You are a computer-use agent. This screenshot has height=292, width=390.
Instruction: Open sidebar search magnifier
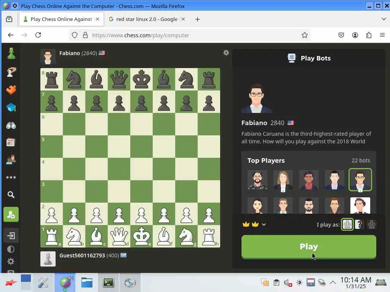pyautogui.click(x=11, y=195)
